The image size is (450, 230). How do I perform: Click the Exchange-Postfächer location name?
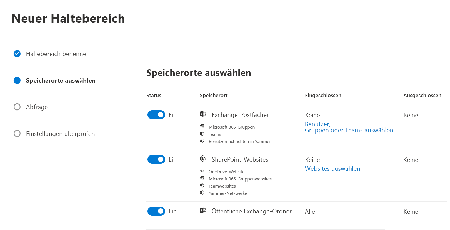coord(240,115)
